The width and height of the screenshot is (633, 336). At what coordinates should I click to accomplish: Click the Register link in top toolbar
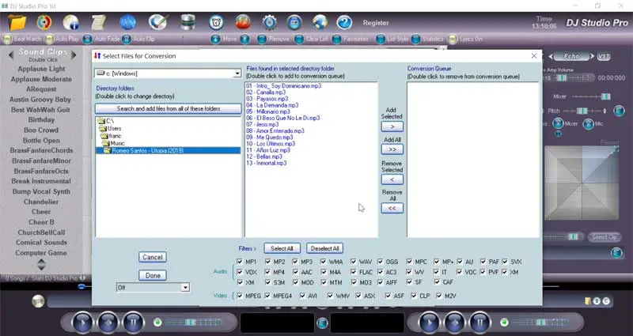[375, 23]
